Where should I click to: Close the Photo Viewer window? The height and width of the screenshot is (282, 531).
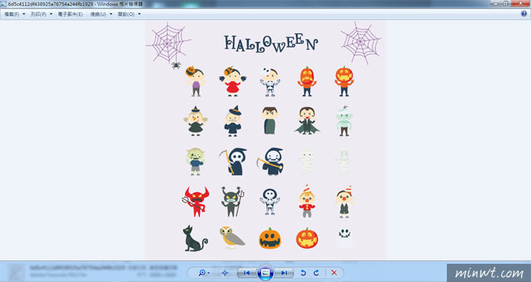pos(521,3)
